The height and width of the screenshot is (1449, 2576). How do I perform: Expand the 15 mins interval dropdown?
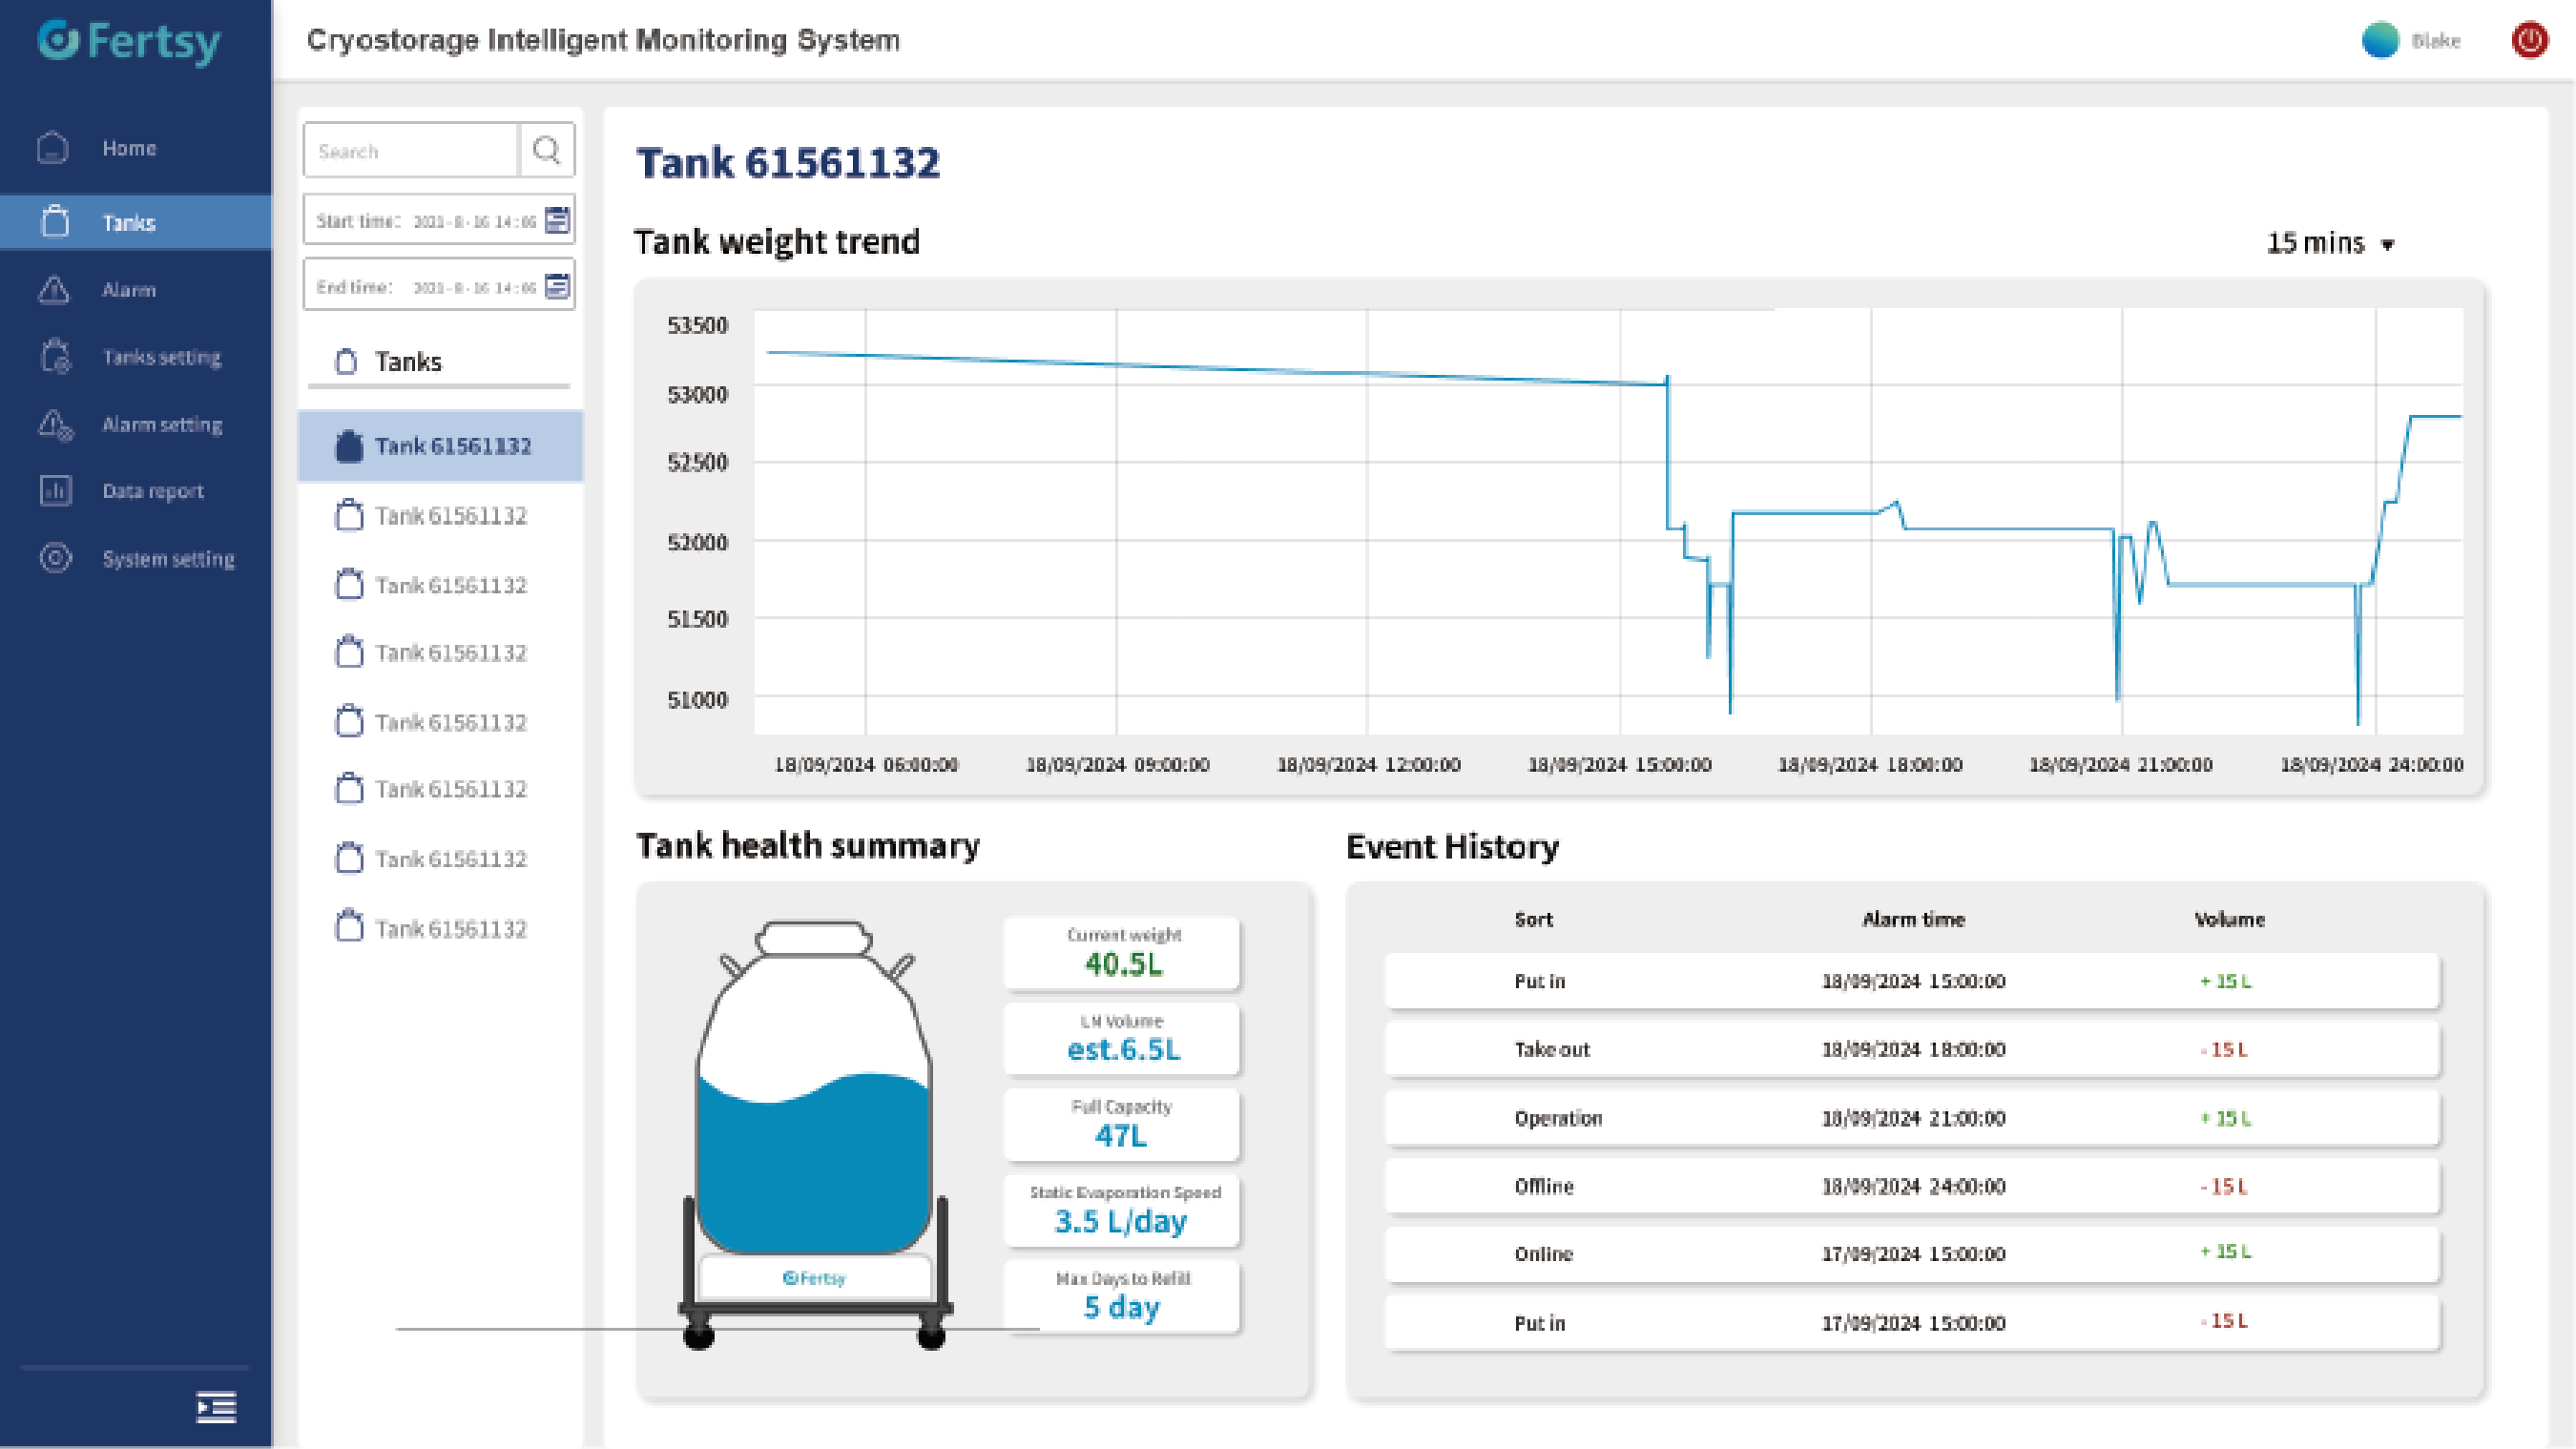coord(2330,243)
